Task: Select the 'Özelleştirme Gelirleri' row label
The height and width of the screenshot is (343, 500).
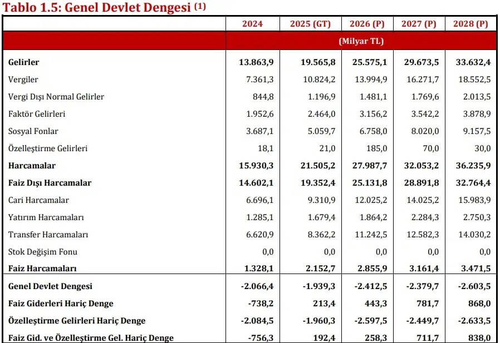Action: click(x=48, y=148)
